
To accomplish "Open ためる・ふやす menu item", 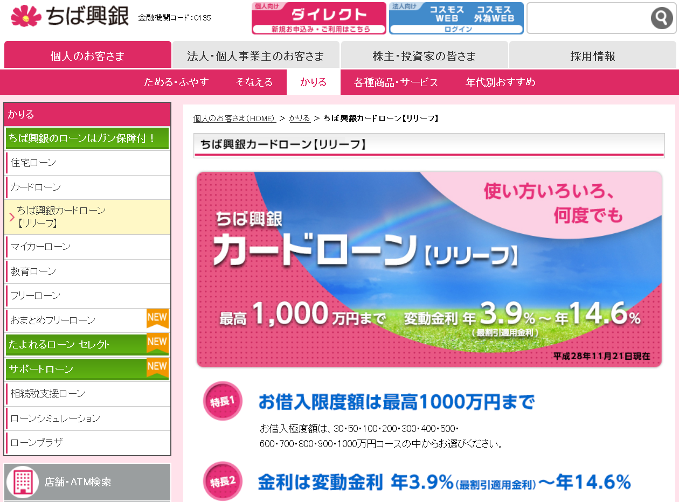I will tap(176, 82).
